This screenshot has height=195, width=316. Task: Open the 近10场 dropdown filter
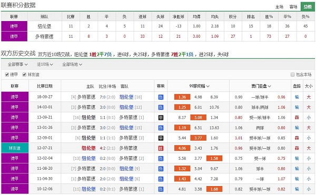tap(45, 64)
